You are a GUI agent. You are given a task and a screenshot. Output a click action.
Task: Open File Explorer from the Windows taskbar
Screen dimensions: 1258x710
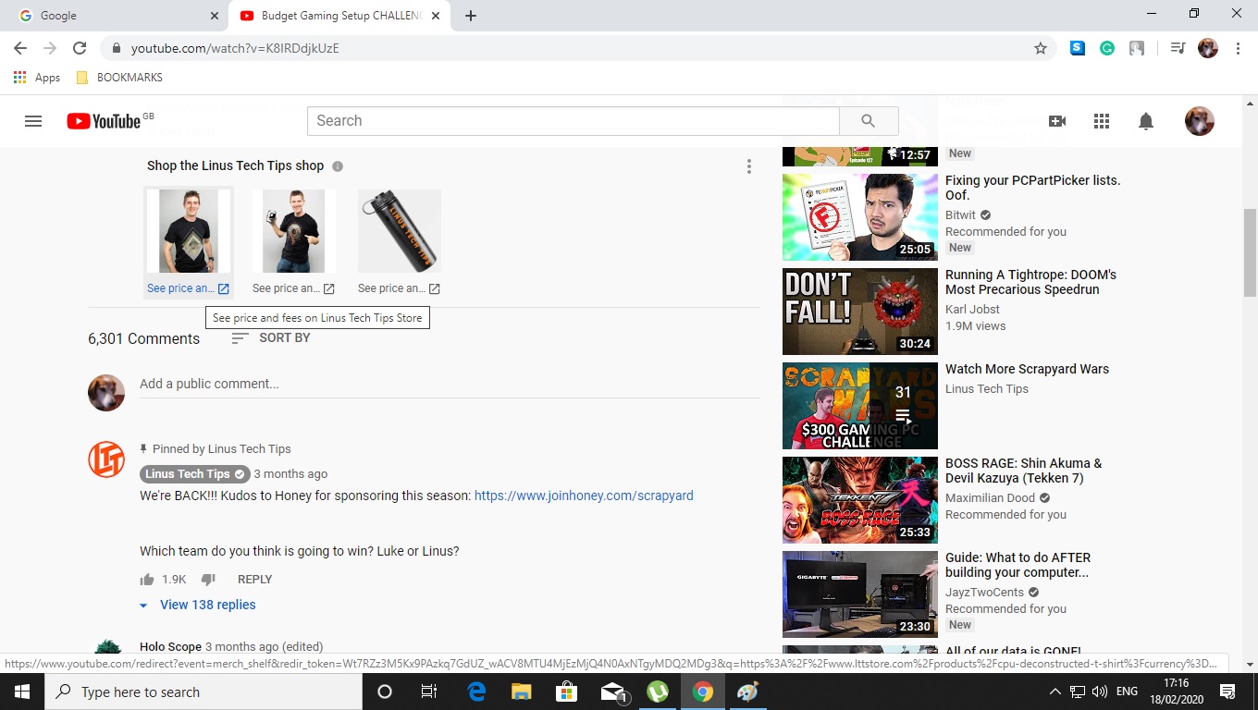521,692
